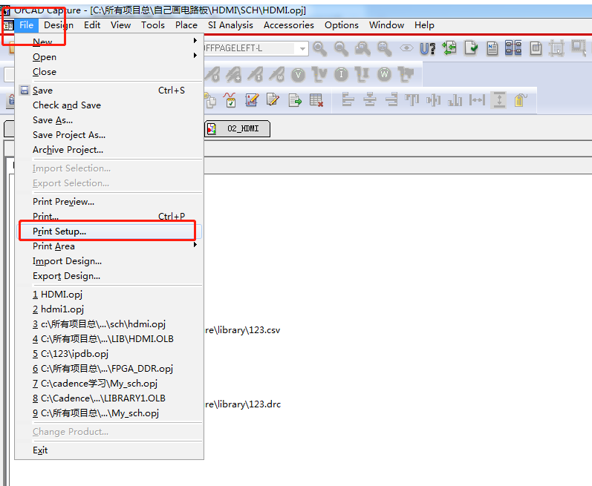592x486 pixels.
Task: Select Print Setup... from File menu
Action: point(59,231)
